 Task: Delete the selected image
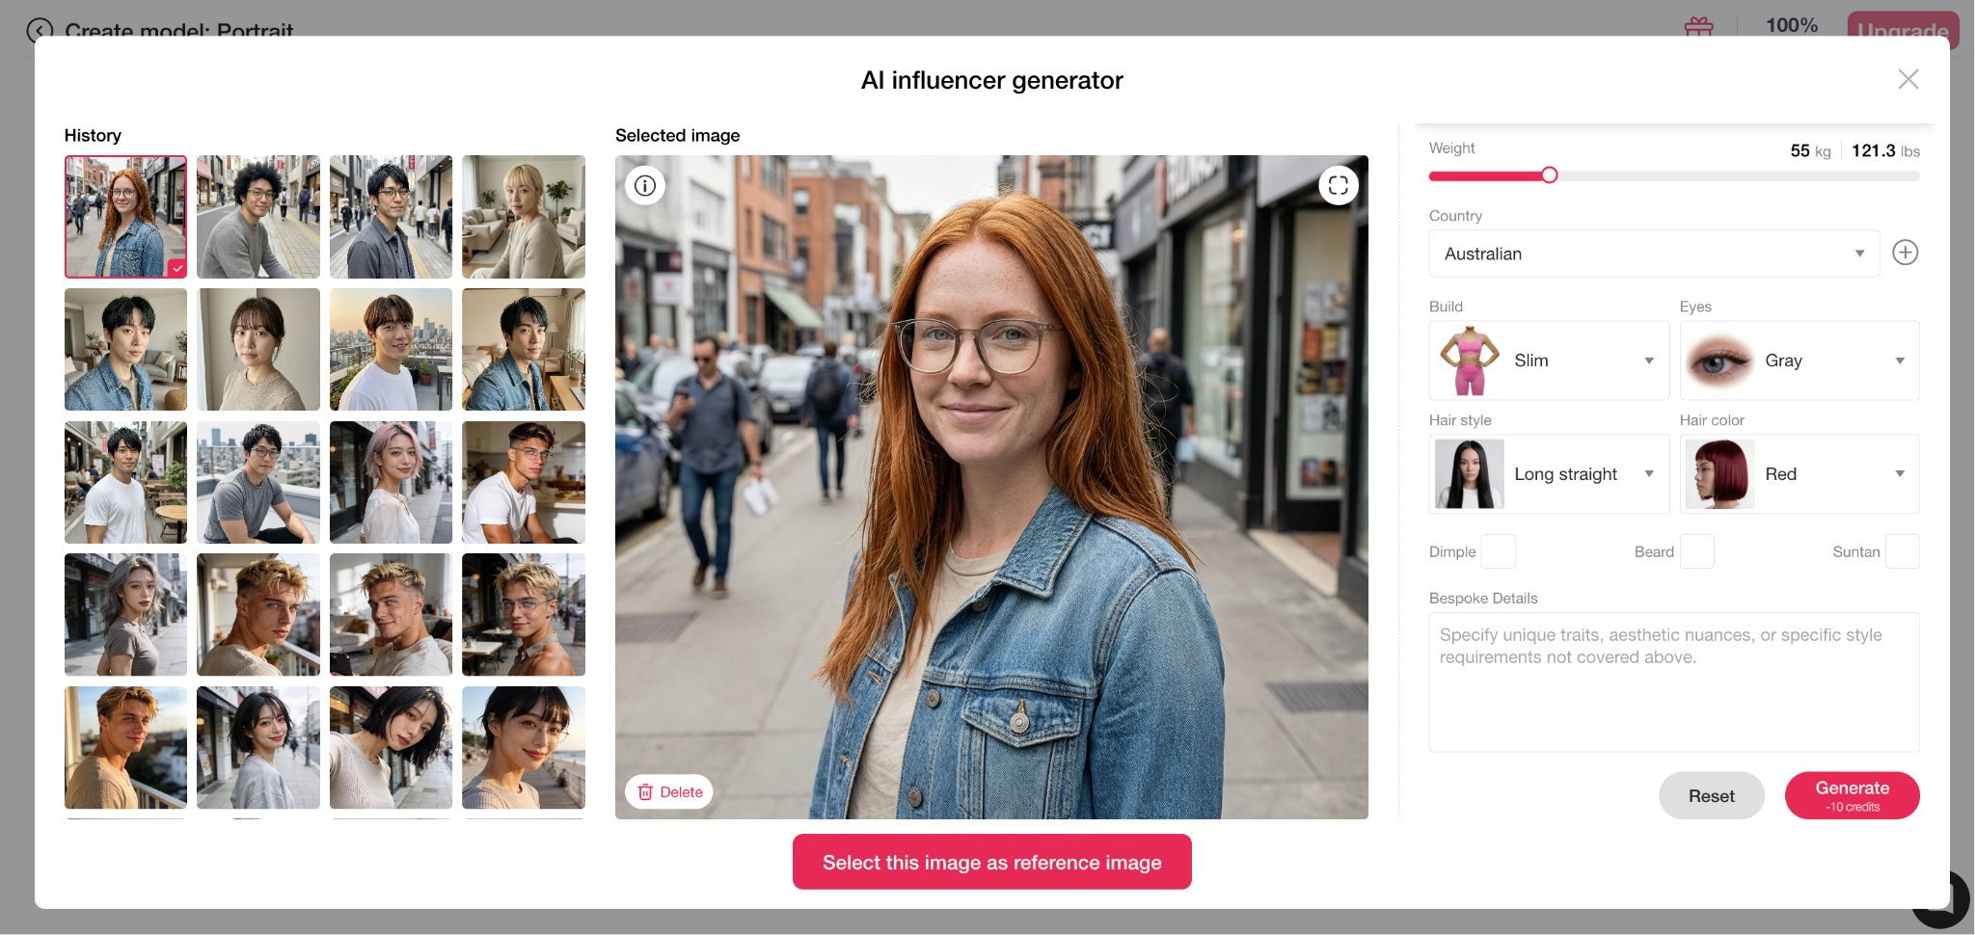(669, 792)
